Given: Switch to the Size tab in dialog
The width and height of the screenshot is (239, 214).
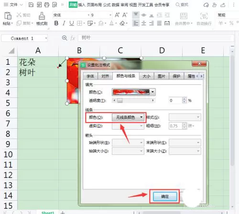Looking at the screenshot, I should 146,76.
